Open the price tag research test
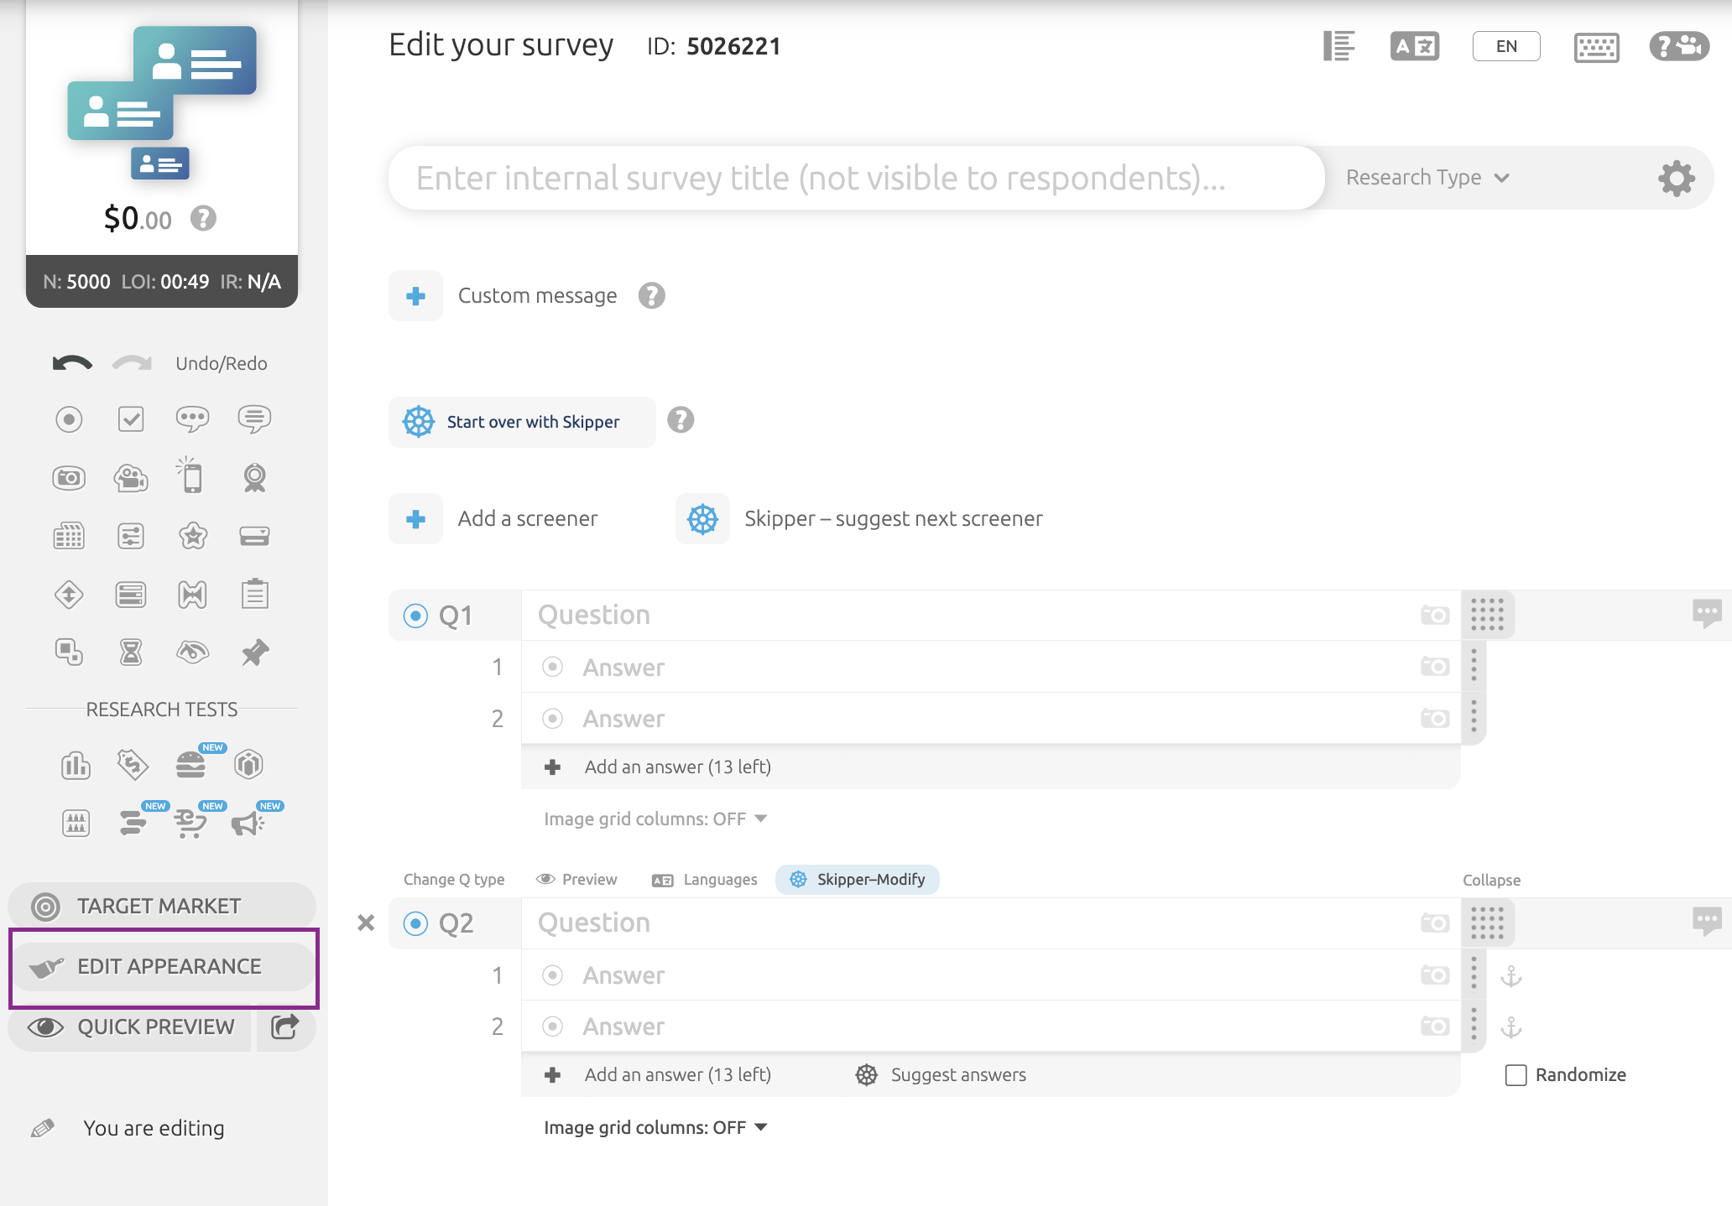Viewport: 1732px width, 1206px height. (x=133, y=764)
